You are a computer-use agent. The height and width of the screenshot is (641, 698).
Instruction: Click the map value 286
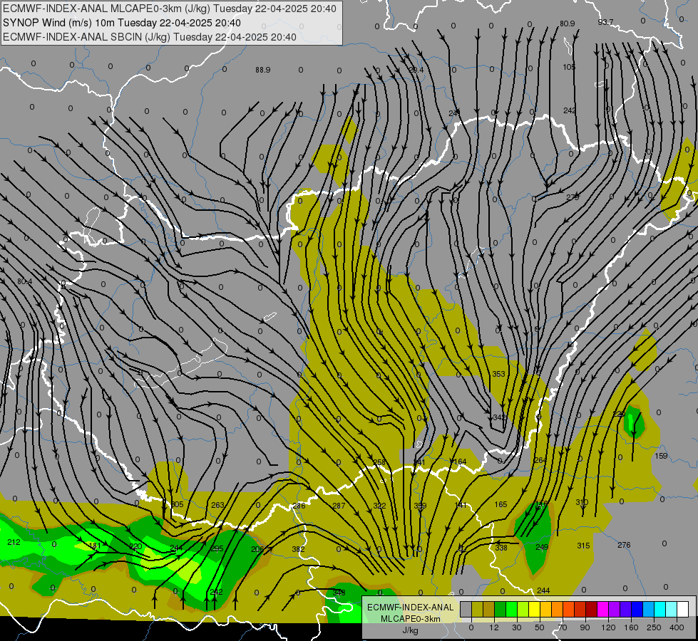point(299,506)
